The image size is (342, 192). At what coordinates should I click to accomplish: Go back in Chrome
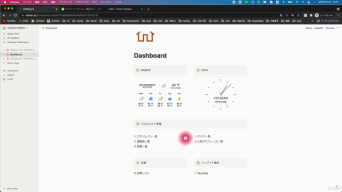[4, 15]
